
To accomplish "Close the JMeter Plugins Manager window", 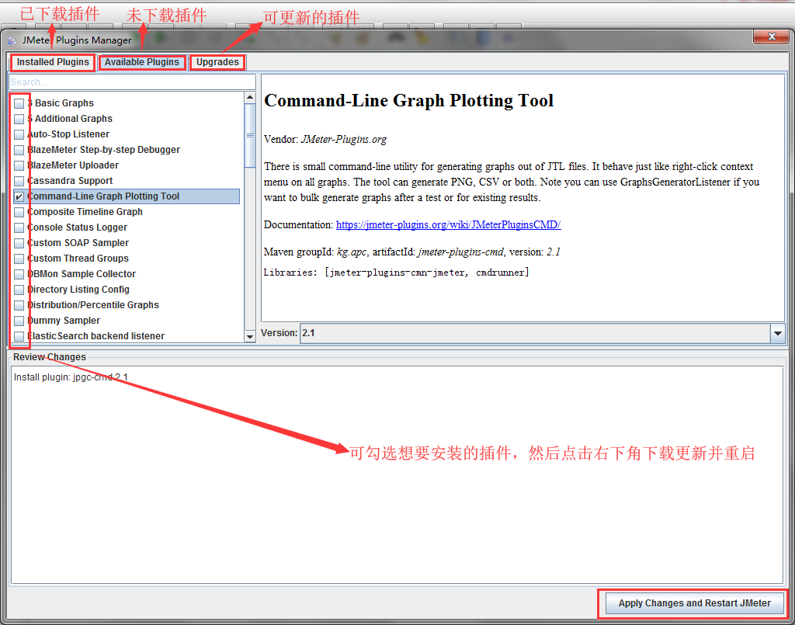I will 772,36.
